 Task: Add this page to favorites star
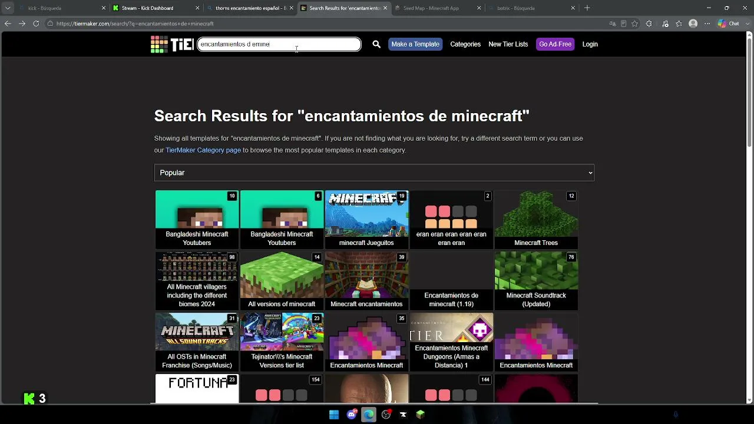pos(635,24)
